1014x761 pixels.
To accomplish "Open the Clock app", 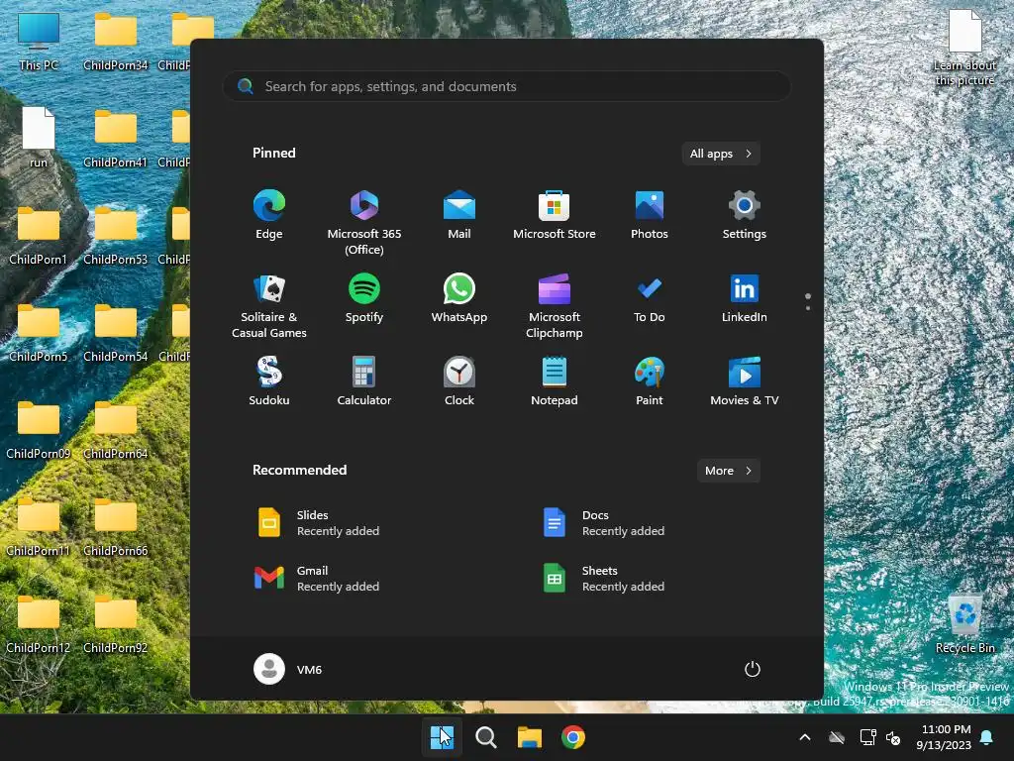I will point(459,381).
